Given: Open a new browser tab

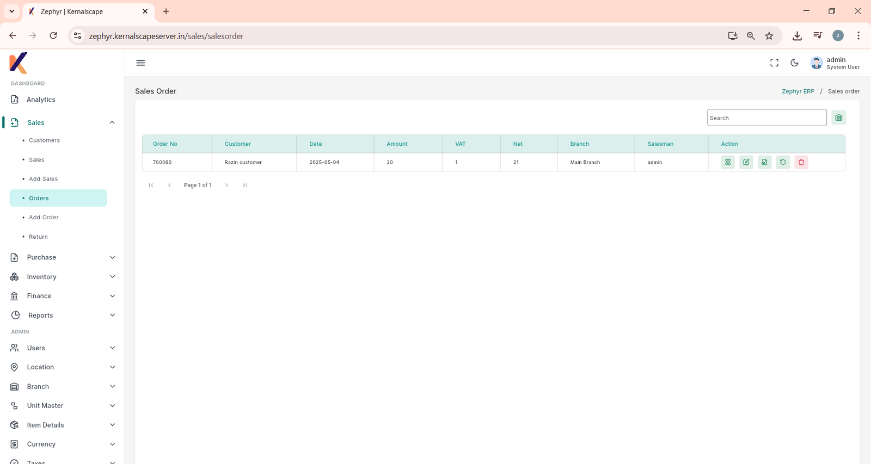Looking at the screenshot, I should pos(166,11).
